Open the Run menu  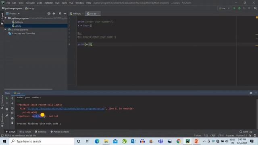[x=57, y=3]
